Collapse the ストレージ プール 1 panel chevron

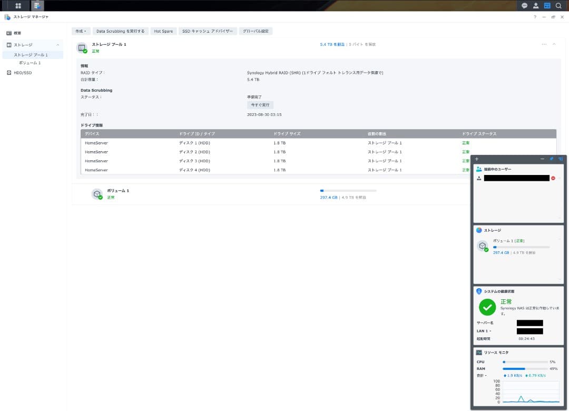point(554,44)
